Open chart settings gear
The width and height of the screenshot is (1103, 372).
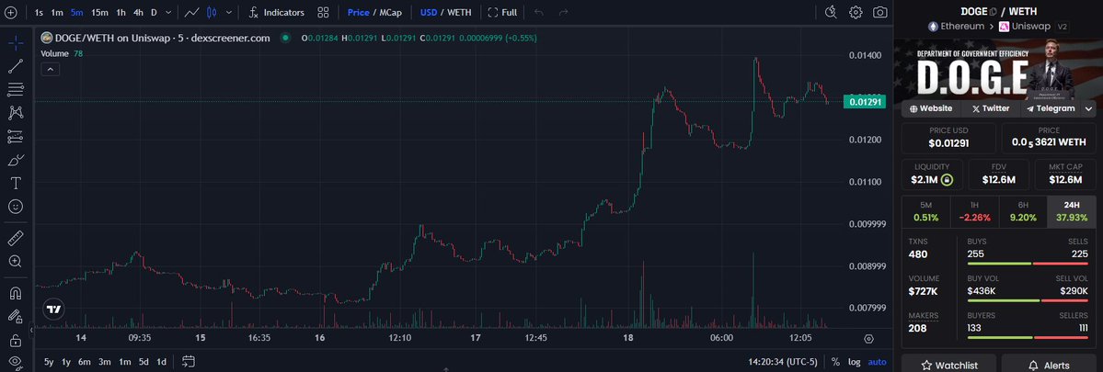tap(856, 12)
